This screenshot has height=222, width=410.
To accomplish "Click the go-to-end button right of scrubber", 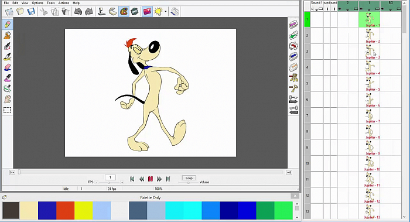I will pyautogui.click(x=289, y=172).
